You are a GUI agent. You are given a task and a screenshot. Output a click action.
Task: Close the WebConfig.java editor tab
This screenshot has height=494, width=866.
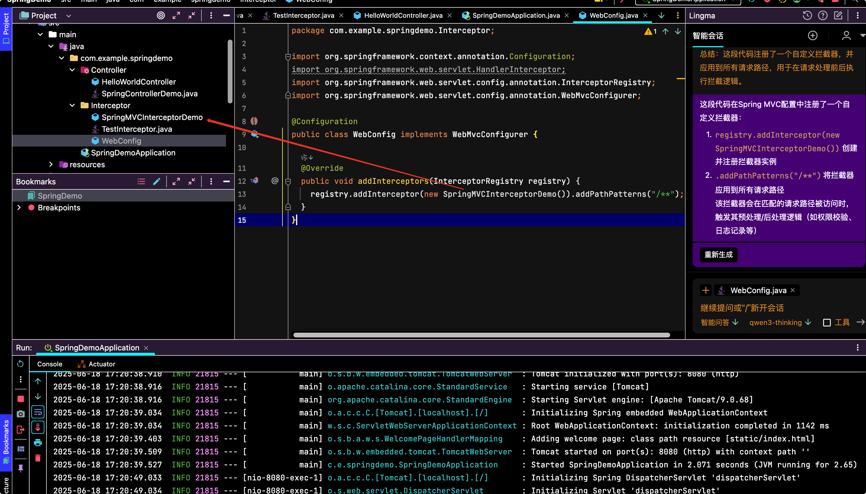tap(645, 16)
